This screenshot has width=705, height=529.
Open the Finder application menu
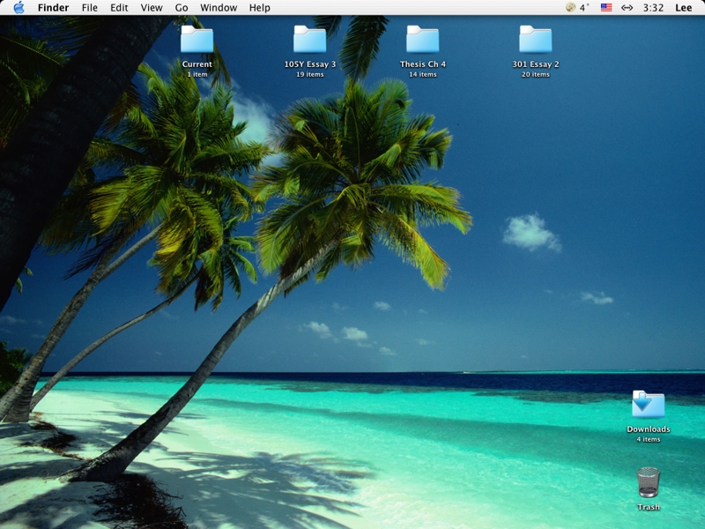53,8
